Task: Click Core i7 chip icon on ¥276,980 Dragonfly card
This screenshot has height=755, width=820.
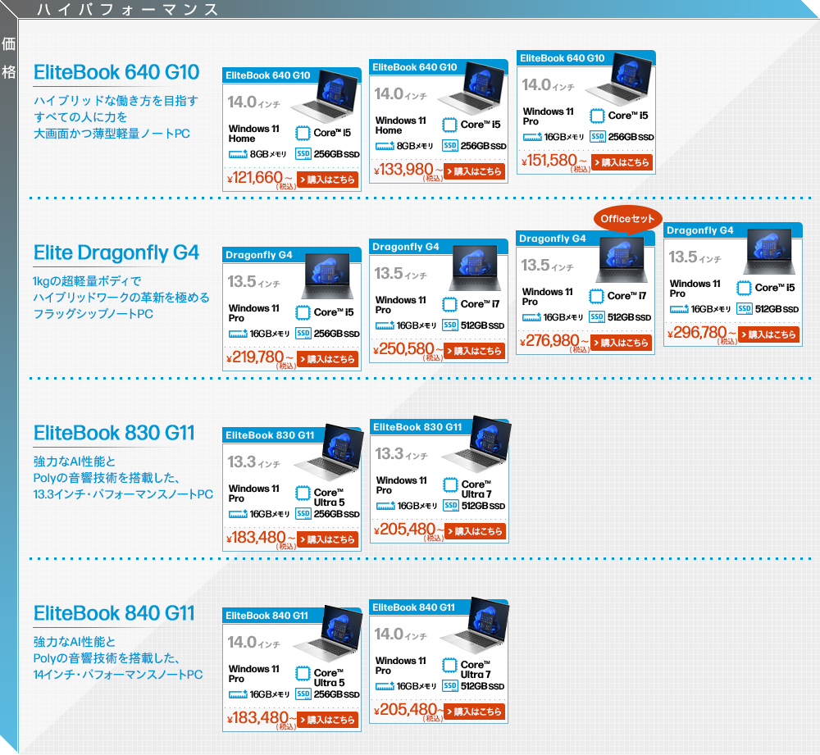Action: click(597, 296)
